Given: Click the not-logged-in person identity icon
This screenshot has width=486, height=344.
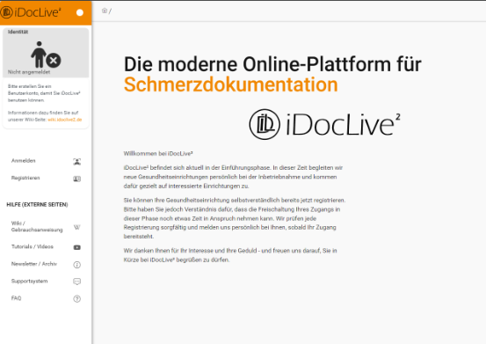Looking at the screenshot, I should pyautogui.click(x=46, y=55).
